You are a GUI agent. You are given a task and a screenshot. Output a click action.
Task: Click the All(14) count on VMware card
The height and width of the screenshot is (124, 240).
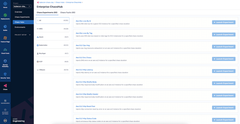(66, 70)
